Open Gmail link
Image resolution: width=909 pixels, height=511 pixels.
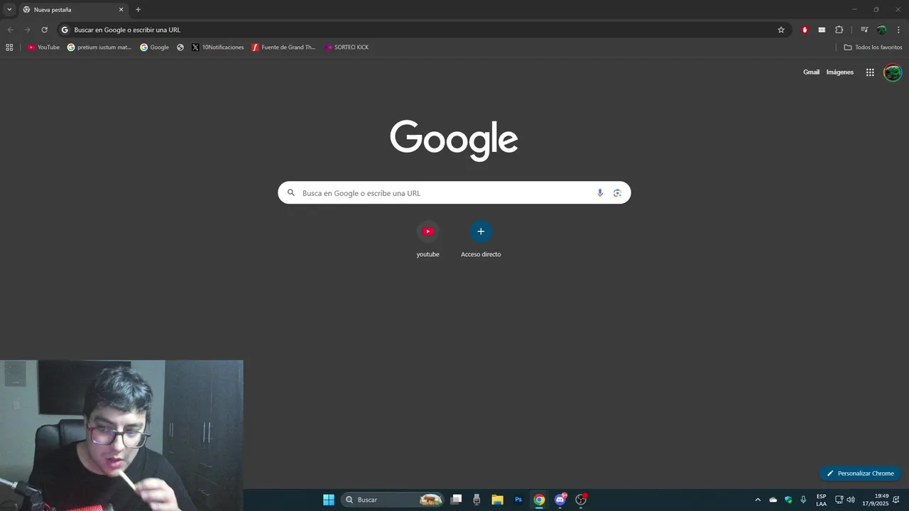point(811,72)
